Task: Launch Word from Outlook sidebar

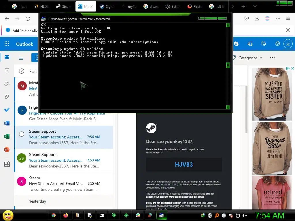Action: (x=7, y=123)
